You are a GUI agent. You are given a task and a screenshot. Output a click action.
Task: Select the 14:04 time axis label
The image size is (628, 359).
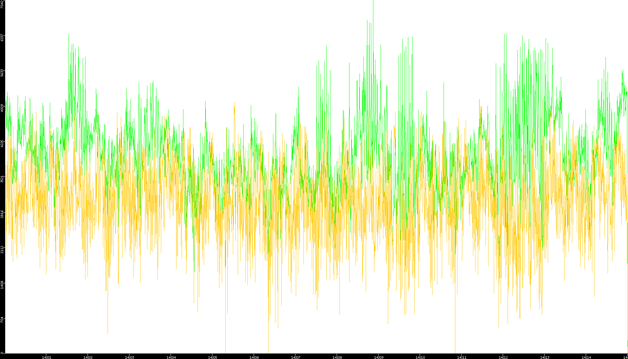coord(171,357)
